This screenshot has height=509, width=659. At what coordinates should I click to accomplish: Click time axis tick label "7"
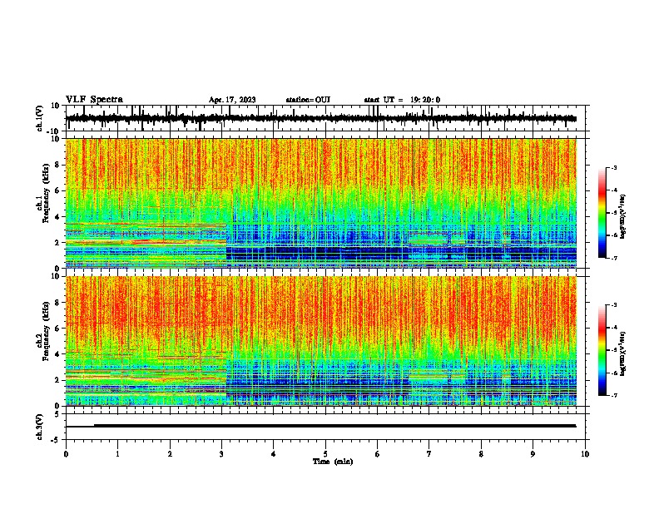click(429, 454)
